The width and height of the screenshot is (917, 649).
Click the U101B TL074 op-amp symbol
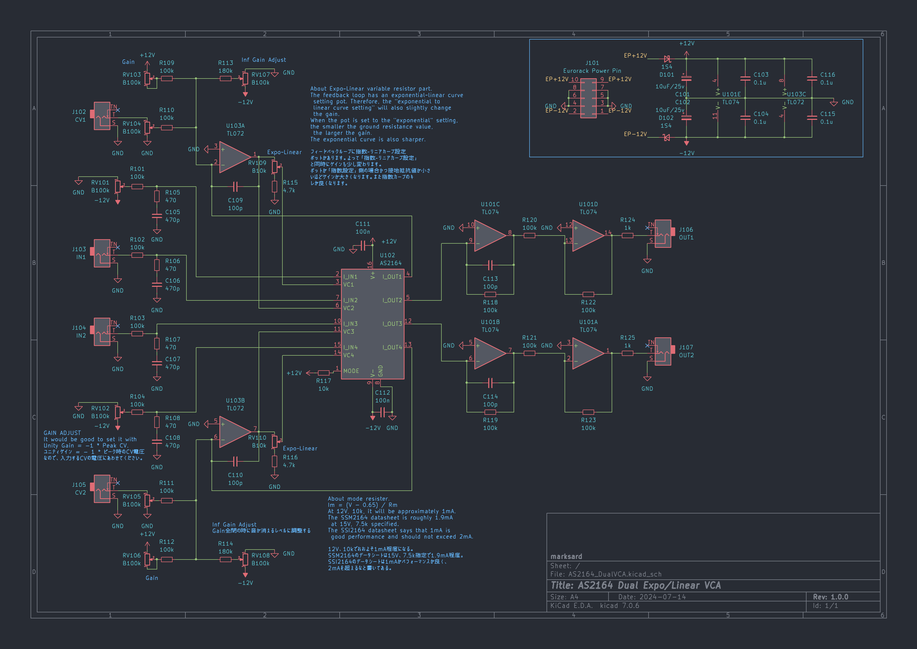(x=490, y=353)
